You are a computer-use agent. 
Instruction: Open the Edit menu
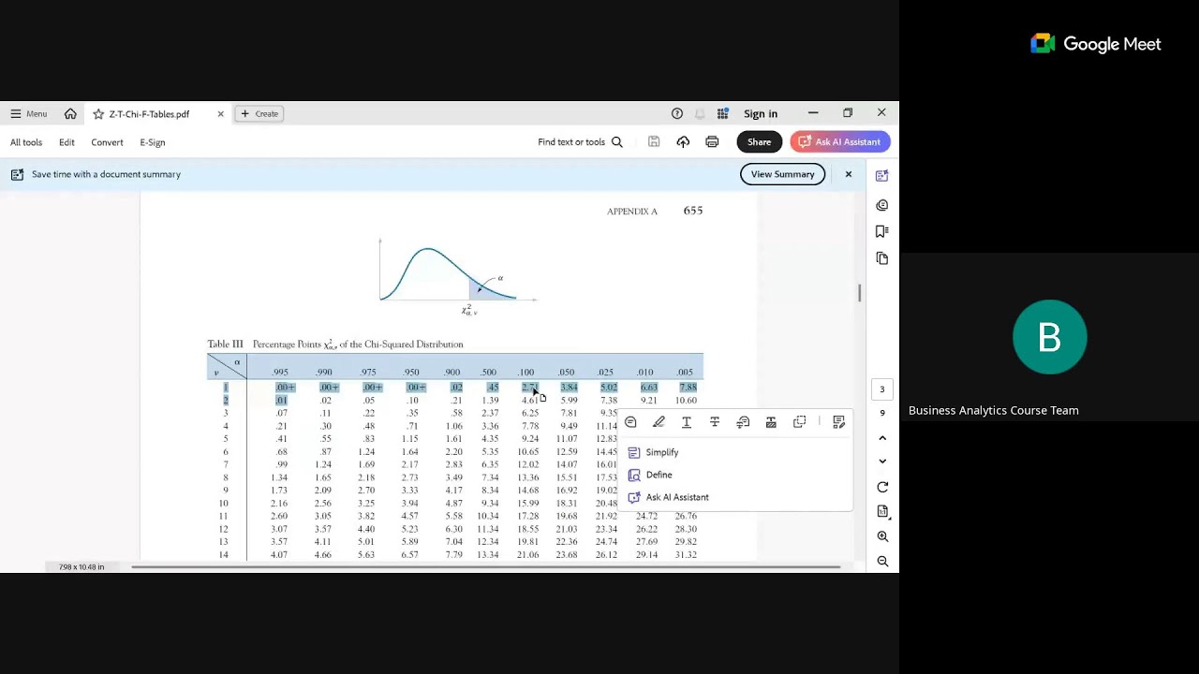point(67,142)
